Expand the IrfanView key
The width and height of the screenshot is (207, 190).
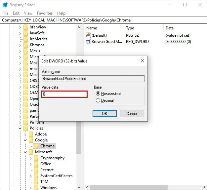click(20, 27)
